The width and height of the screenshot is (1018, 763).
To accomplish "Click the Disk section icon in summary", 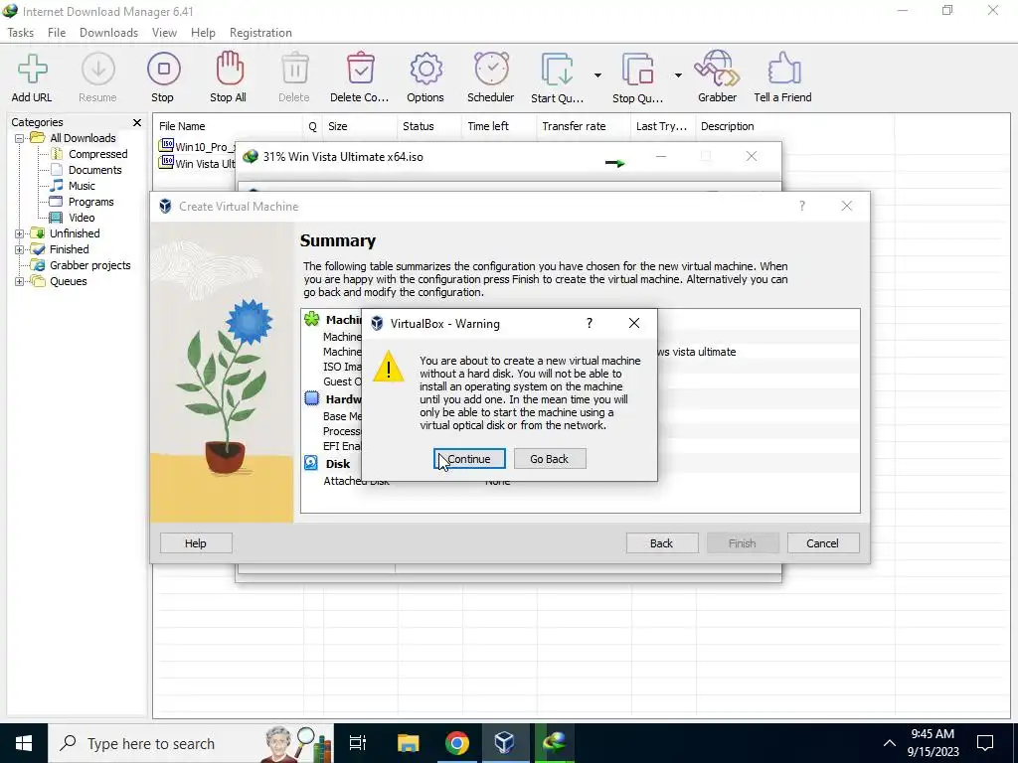I will click(311, 463).
